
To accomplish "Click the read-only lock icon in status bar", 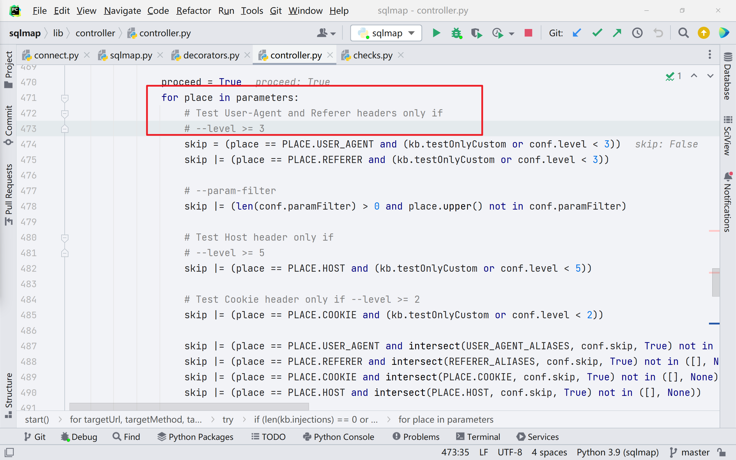I will click(721, 453).
